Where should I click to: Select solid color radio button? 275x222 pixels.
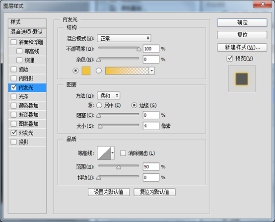click(x=75, y=71)
